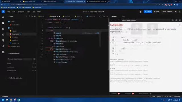This screenshot has height=102, width=182.
Task: Click the upload icon in Files header
Action: [29, 16]
